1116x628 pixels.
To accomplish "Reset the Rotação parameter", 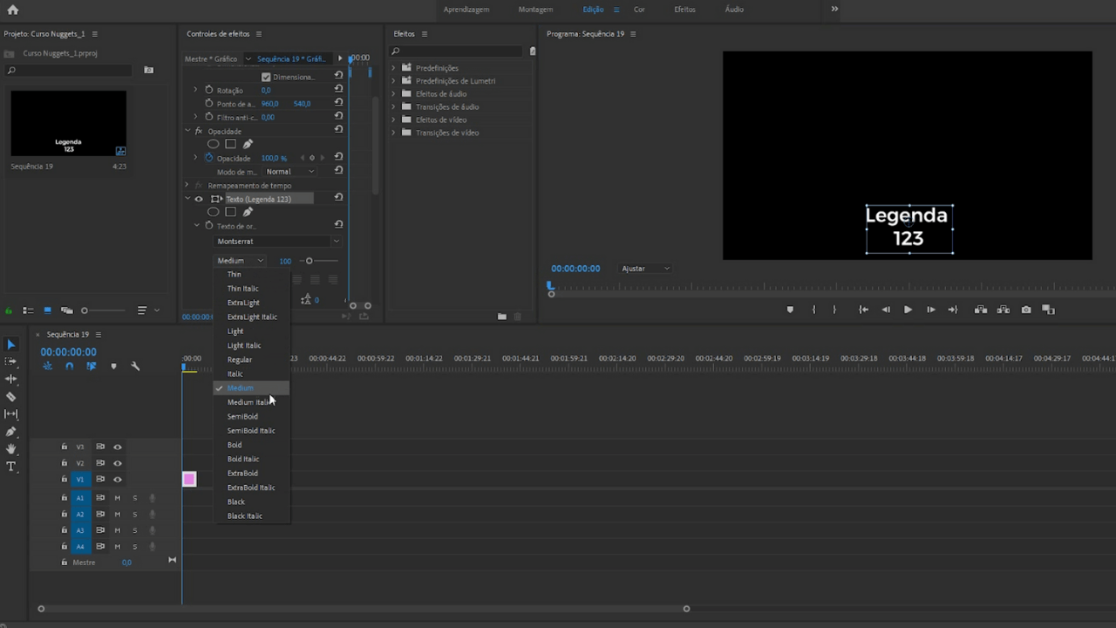I will coord(338,89).
